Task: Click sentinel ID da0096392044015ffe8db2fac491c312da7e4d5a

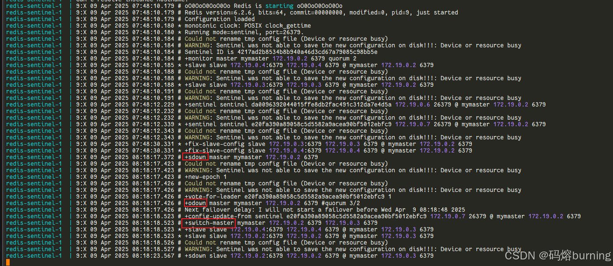Action: coord(321,105)
